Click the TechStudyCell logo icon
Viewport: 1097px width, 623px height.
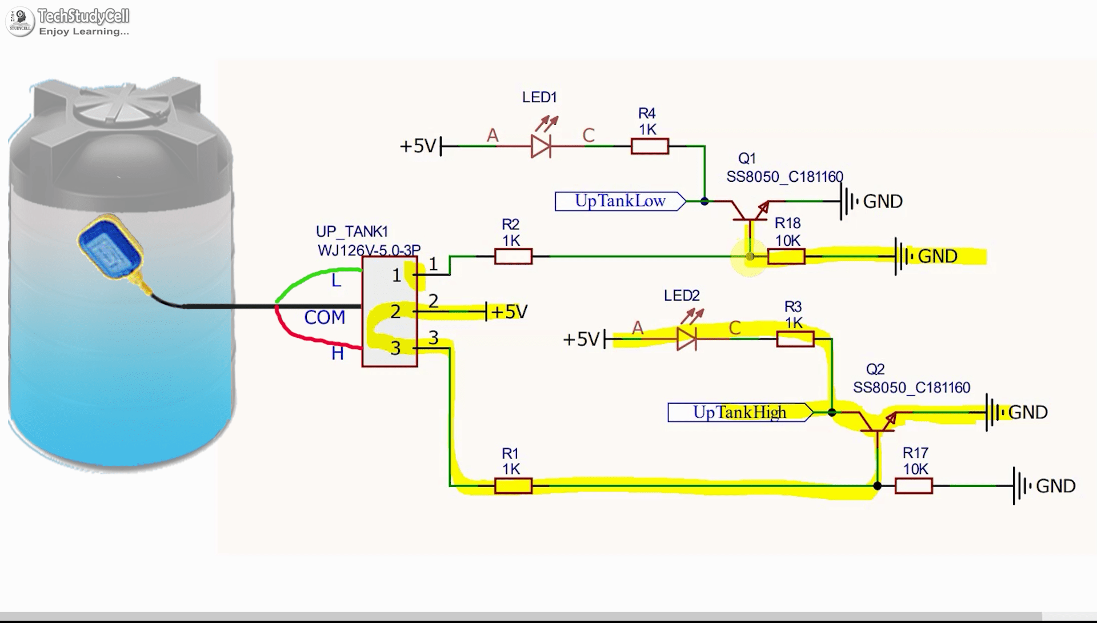pos(21,19)
